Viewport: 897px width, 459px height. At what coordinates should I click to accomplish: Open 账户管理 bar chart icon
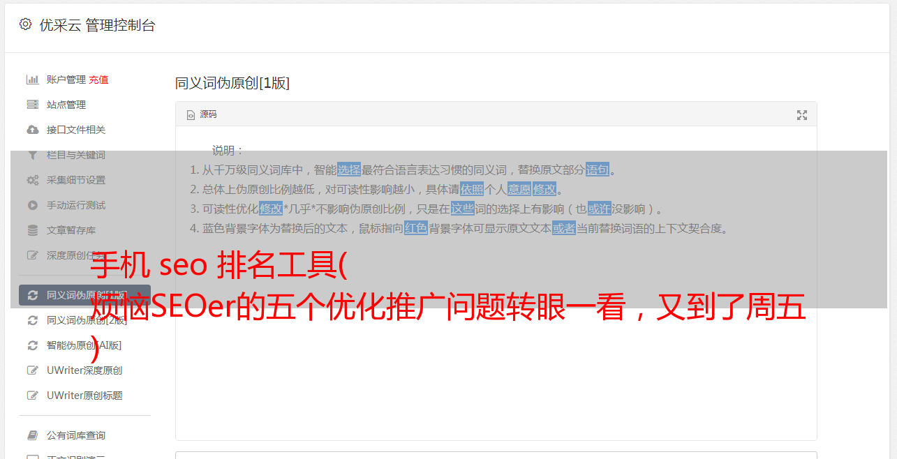click(32, 80)
